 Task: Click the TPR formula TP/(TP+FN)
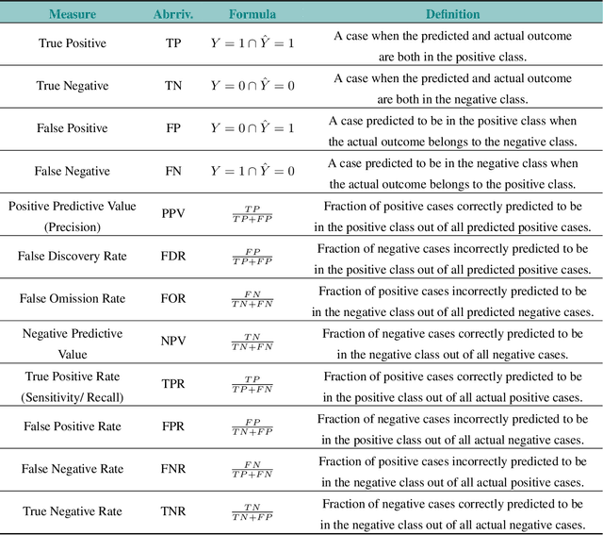coord(252,384)
